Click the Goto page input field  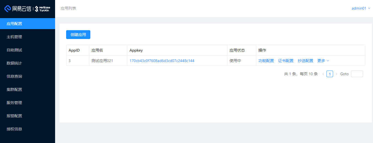pyautogui.click(x=357, y=74)
